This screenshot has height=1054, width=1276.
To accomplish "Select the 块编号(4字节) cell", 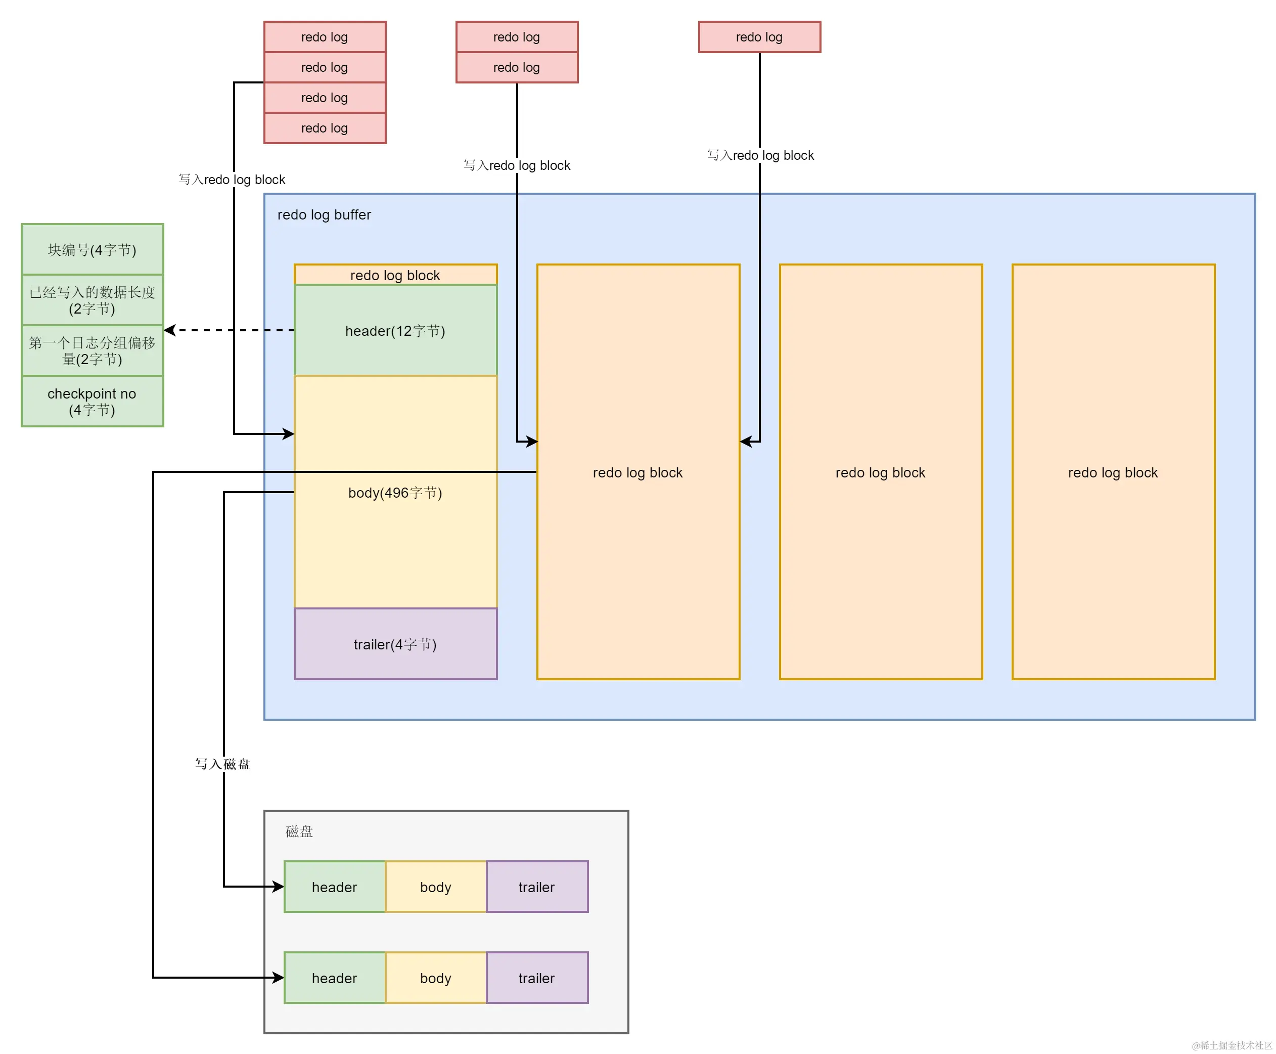I will pos(92,249).
